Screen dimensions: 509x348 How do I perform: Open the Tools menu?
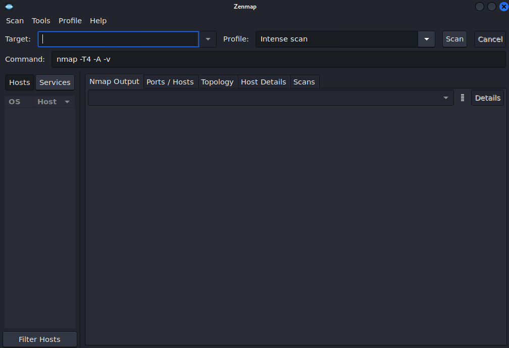coord(41,21)
